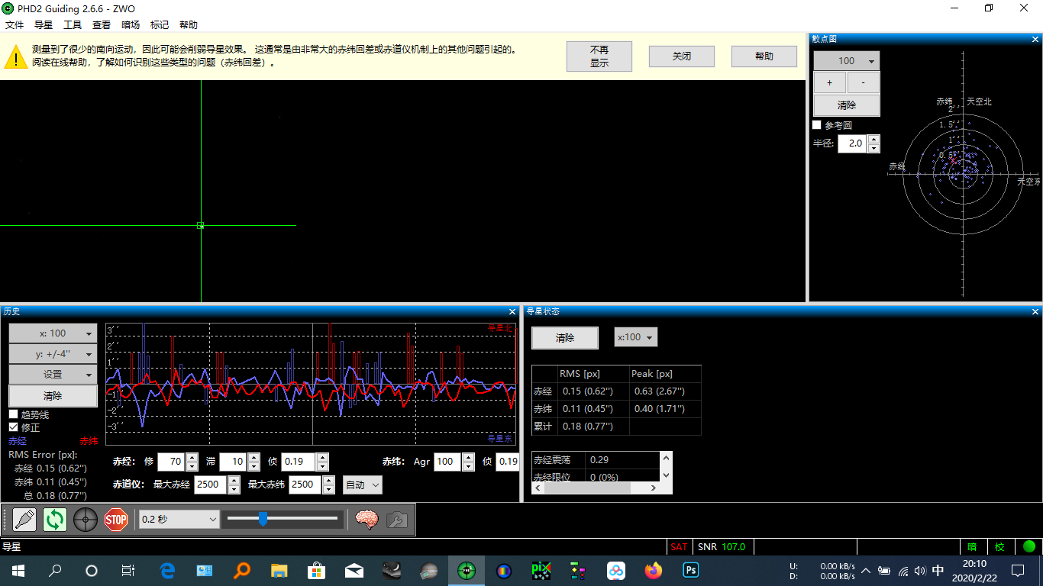1043x586 pixels.
Task: Open Windows Start menu
Action: pos(18,570)
